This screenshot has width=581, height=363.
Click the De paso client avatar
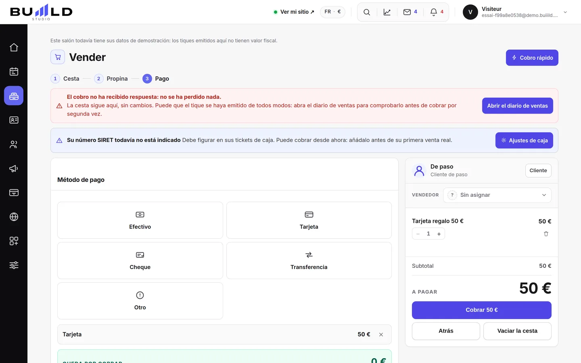419,171
